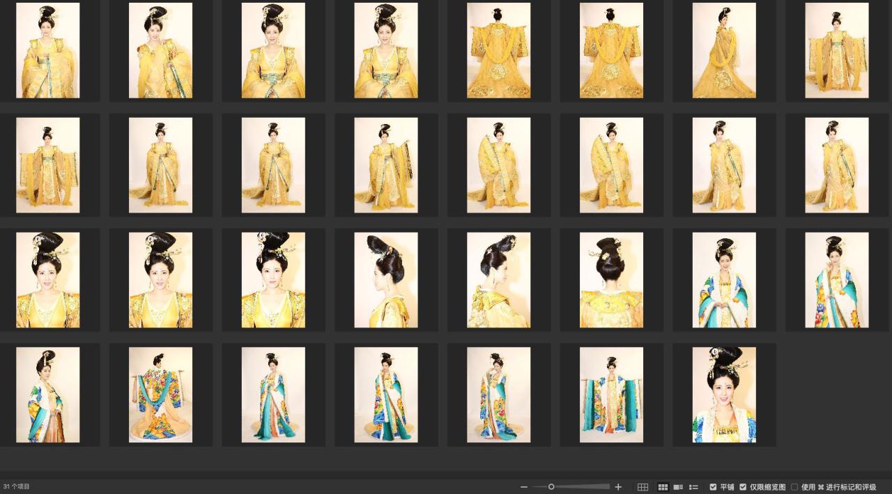Click the thumbnail size slider handle
Image resolution: width=892 pixels, height=494 pixels.
pyautogui.click(x=551, y=487)
